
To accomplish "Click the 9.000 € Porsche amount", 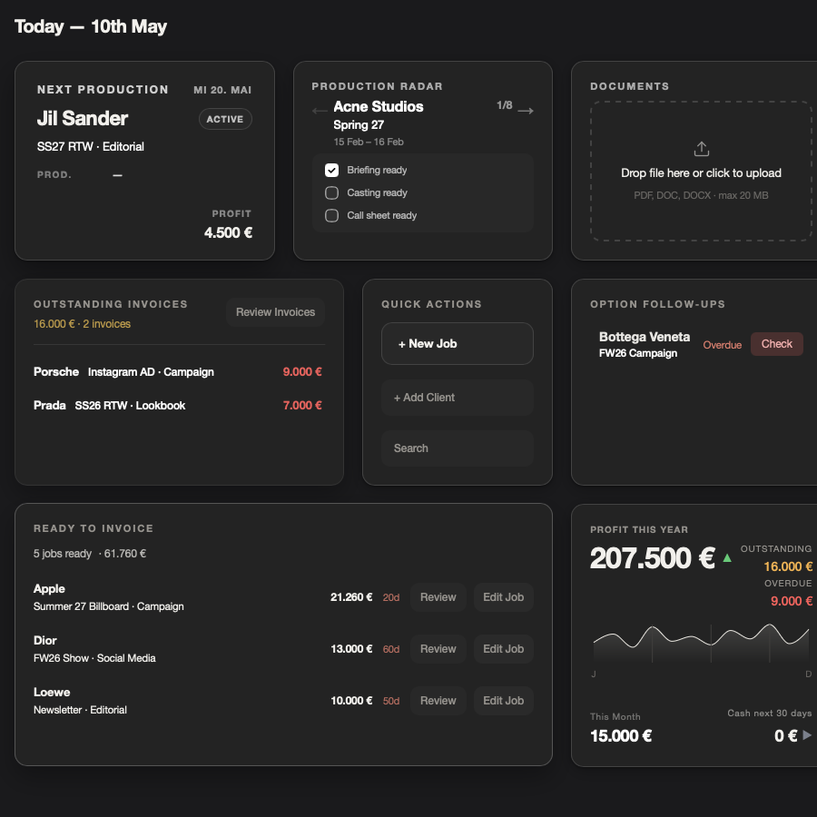I will click(302, 372).
